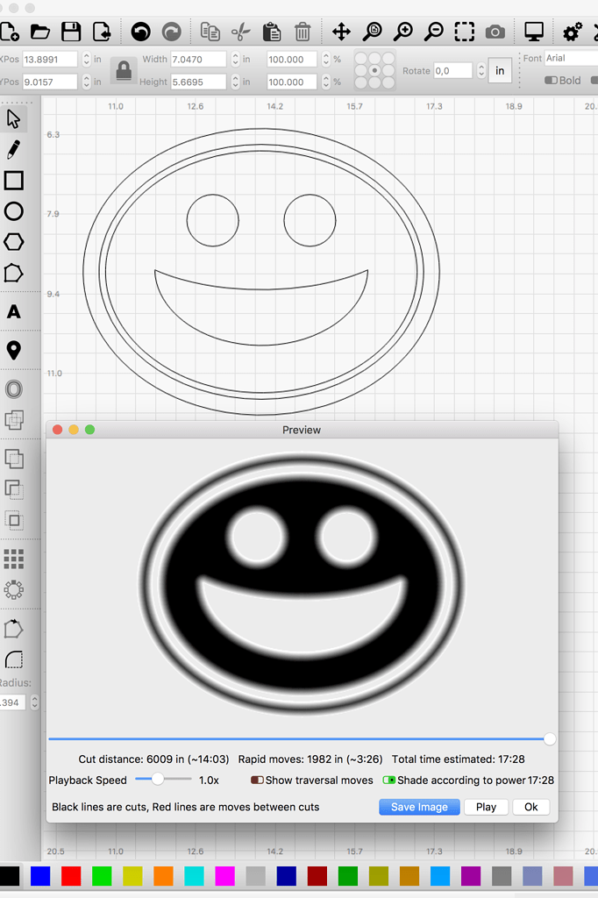598x898 pixels.
Task: Zoom to page with magnifier icon
Action: (x=373, y=32)
